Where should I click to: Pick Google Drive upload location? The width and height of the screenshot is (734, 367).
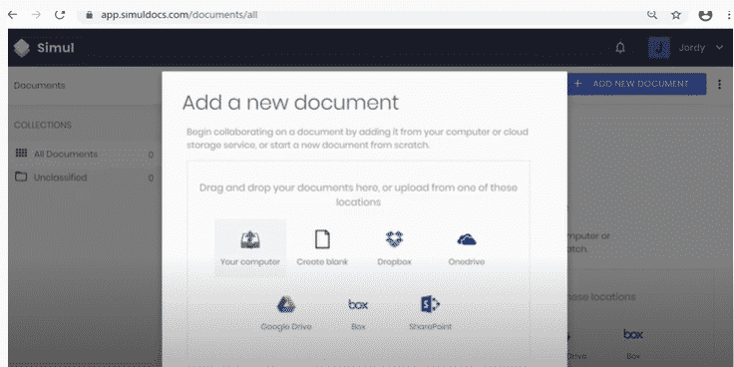[285, 313]
